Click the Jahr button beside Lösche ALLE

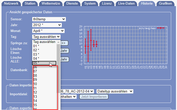point(64,59)
